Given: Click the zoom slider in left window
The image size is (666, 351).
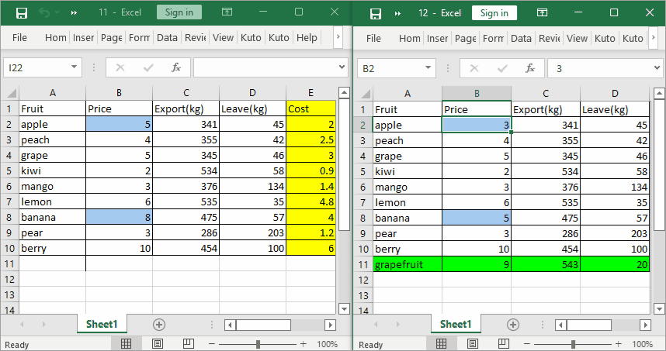Looking at the screenshot, I should (259, 343).
